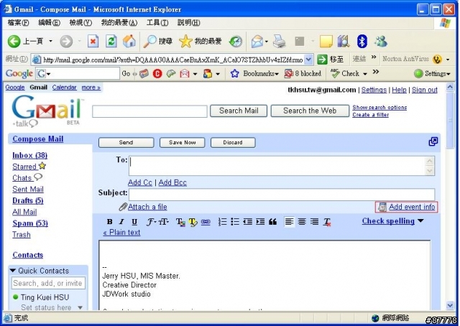Click the IE Forward arrow button
Image resolution: width=460 pixels, height=326 pixels.
[x=66, y=42]
